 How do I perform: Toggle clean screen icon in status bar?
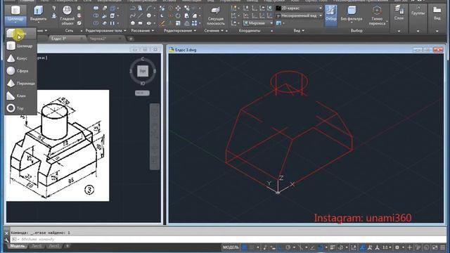435,247
